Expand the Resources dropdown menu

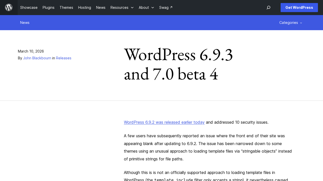[x=122, y=8]
